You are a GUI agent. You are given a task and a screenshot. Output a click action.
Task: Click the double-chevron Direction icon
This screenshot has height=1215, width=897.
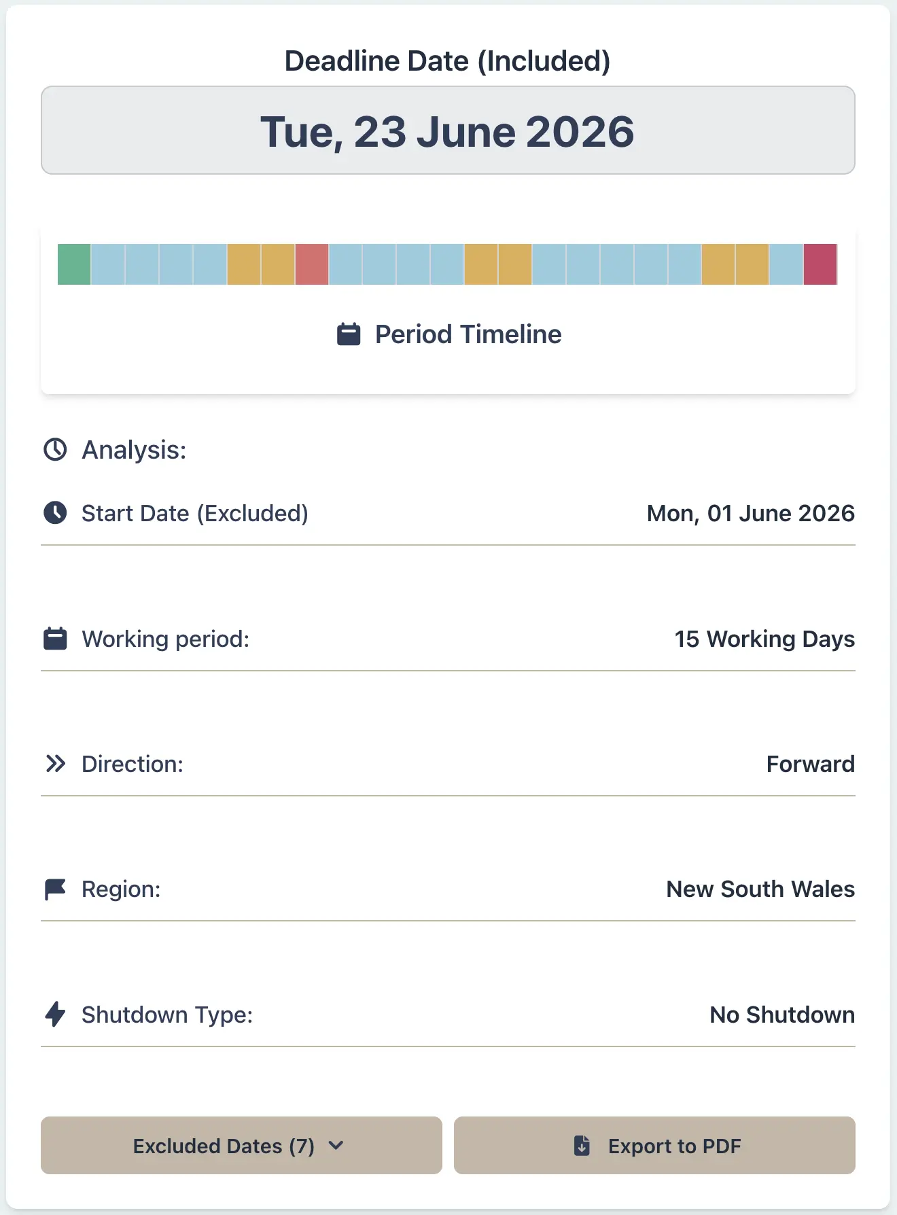point(55,764)
